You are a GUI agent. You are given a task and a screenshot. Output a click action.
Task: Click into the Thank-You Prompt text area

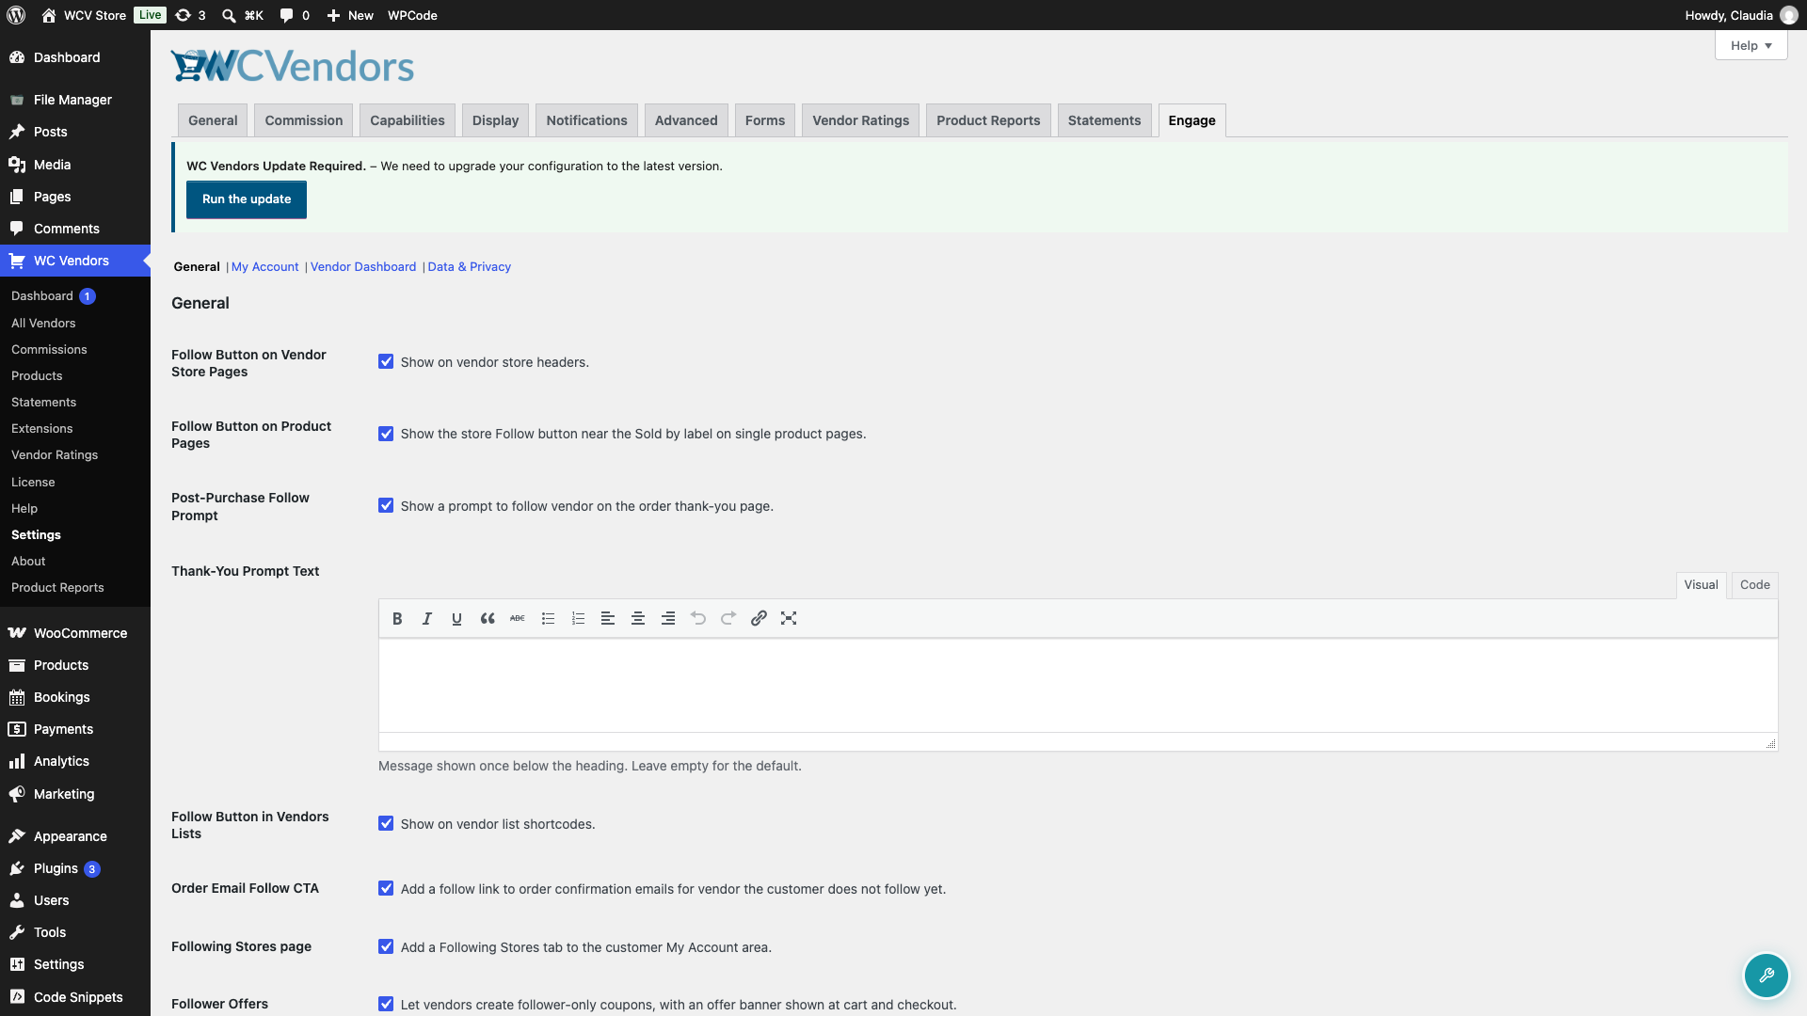tap(1078, 686)
